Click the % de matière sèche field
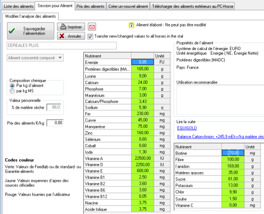The image size is (264, 214). pyautogui.click(x=54, y=107)
